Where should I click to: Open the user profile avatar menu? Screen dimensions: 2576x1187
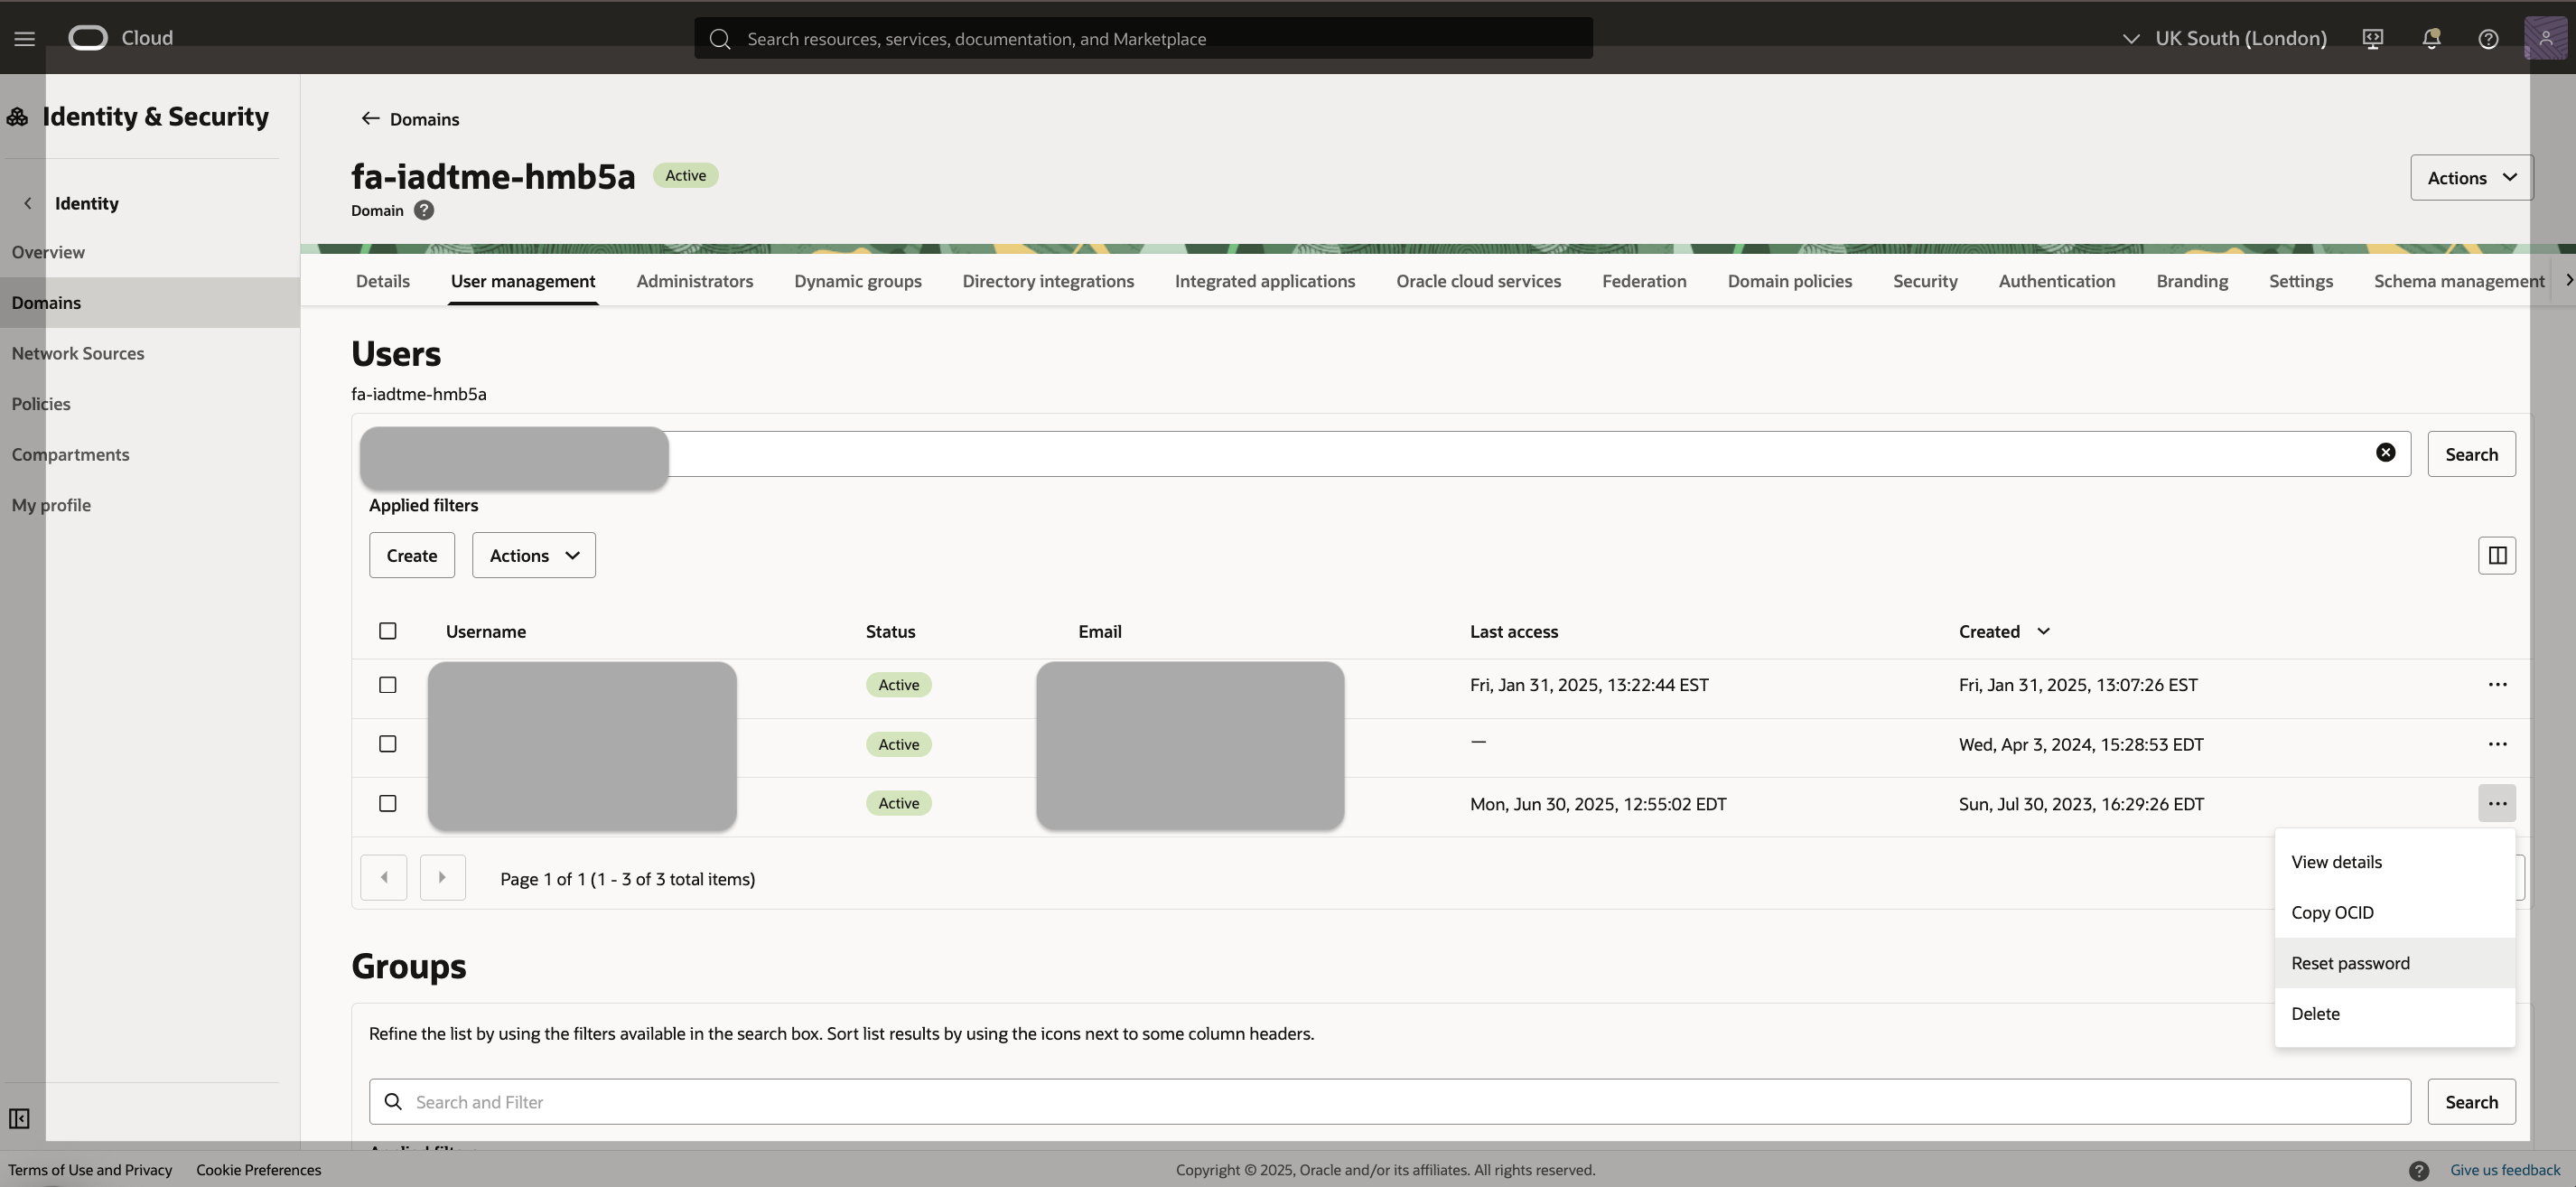pyautogui.click(x=2546, y=38)
